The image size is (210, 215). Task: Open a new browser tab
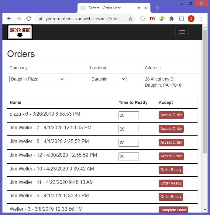tap(157, 8)
